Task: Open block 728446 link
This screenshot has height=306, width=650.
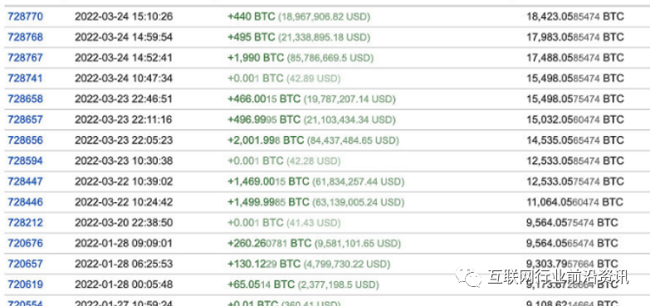Action: [x=25, y=202]
